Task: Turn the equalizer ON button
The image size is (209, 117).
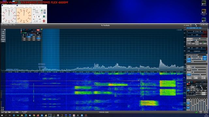Action: pyautogui.click(x=188, y=103)
